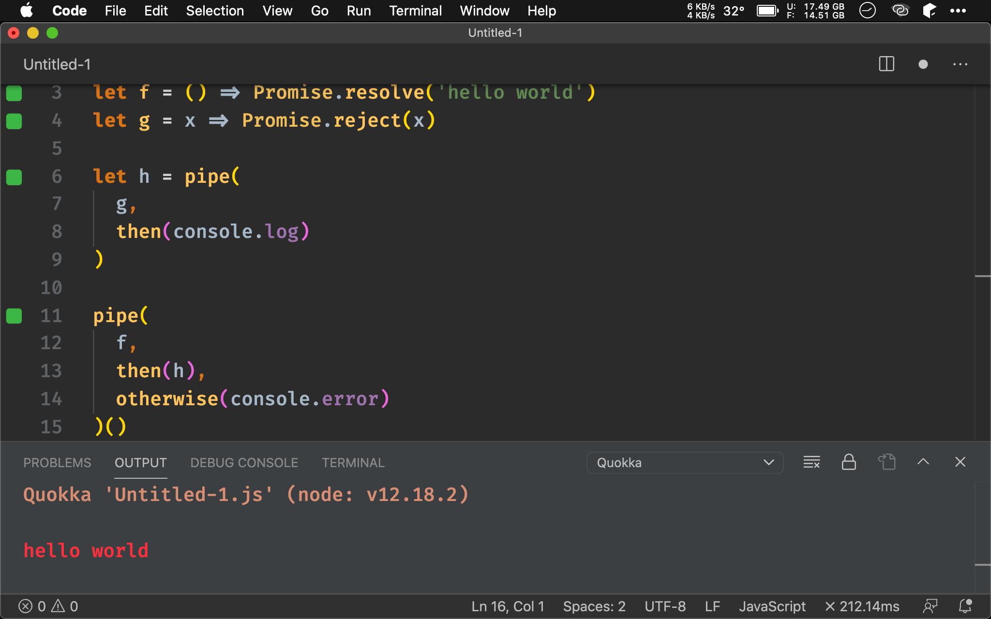991x619 pixels.
Task: Click the 32° temperature indicator
Action: [x=734, y=11]
